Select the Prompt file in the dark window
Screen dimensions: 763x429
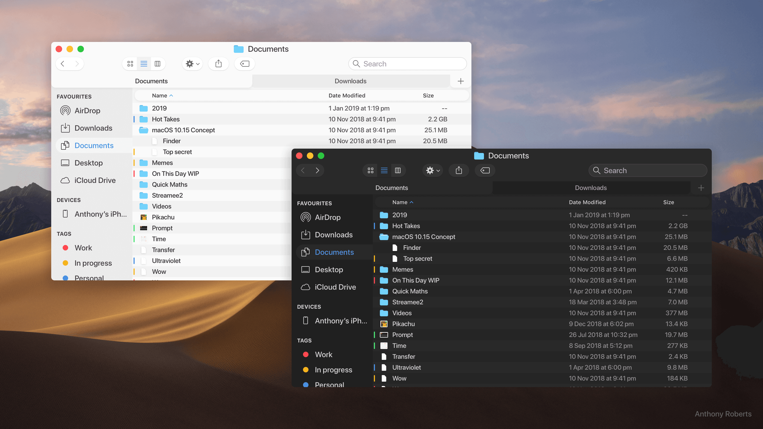[x=542, y=335]
